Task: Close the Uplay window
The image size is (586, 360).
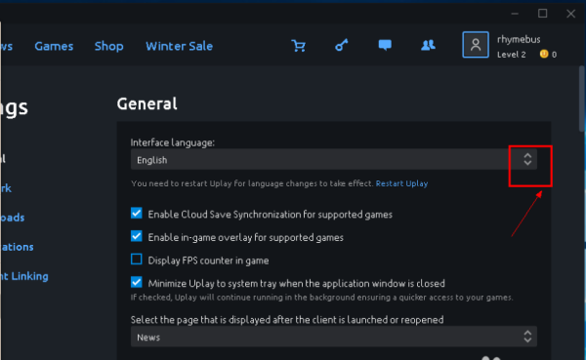Action: tap(570, 14)
